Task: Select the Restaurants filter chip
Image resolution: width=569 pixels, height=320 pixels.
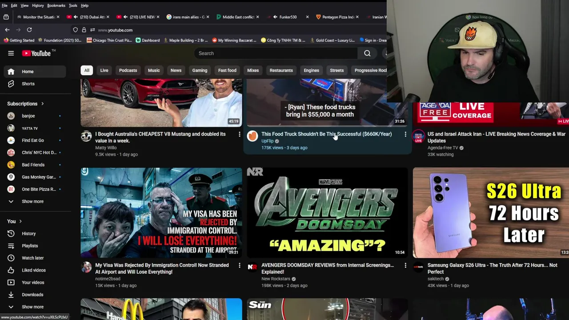Action: tap(281, 70)
